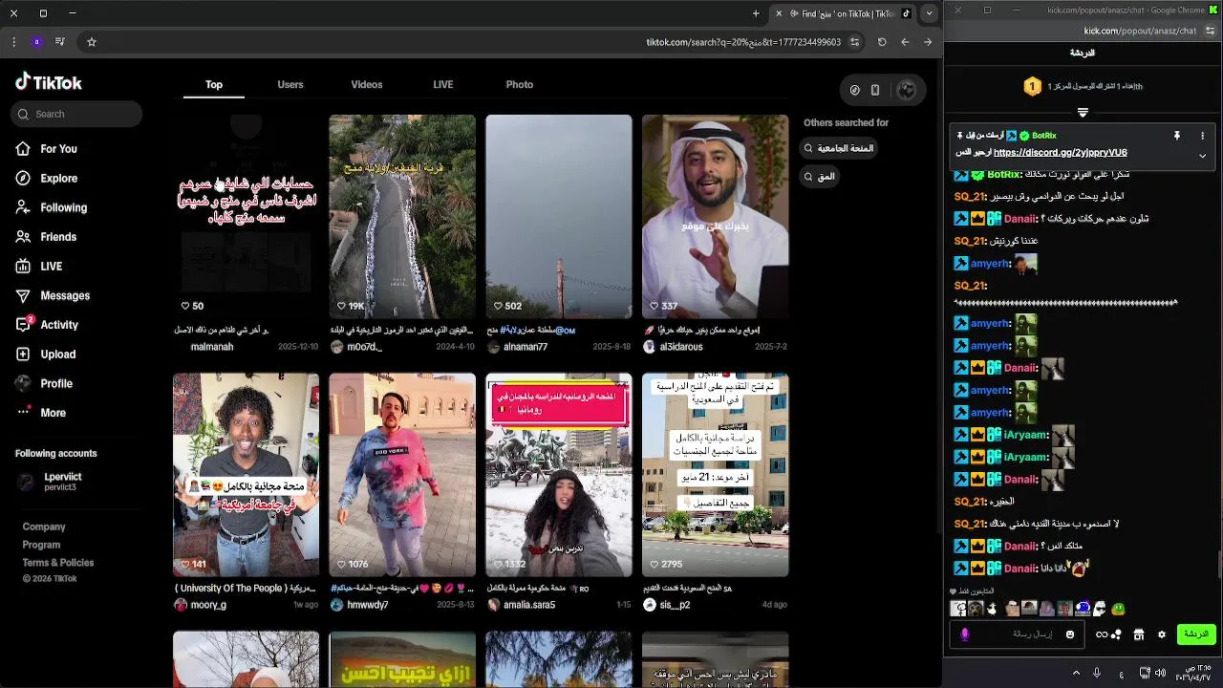The height and width of the screenshot is (688, 1223).
Task: Expand Terms & Policies footer section
Action: 58,563
